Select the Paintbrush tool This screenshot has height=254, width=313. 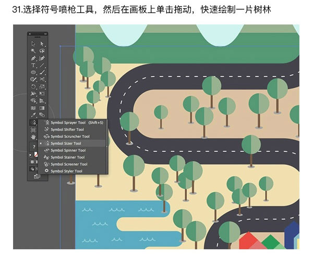42,72
